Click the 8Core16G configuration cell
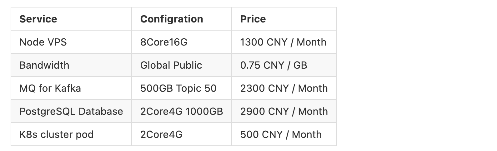The width and height of the screenshot is (497, 151). click(164, 42)
